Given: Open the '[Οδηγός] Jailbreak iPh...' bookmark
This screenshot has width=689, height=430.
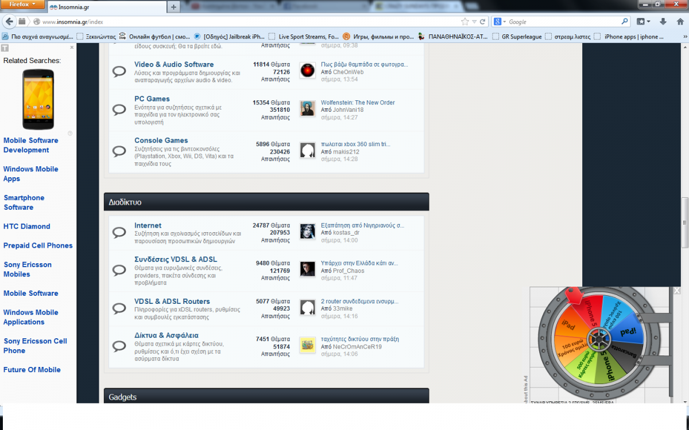Looking at the screenshot, I should pos(230,37).
